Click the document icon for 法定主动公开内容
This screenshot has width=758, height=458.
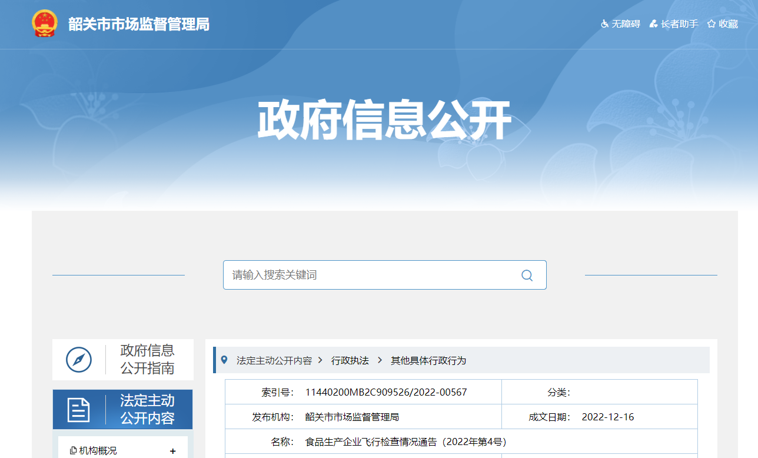pyautogui.click(x=79, y=410)
